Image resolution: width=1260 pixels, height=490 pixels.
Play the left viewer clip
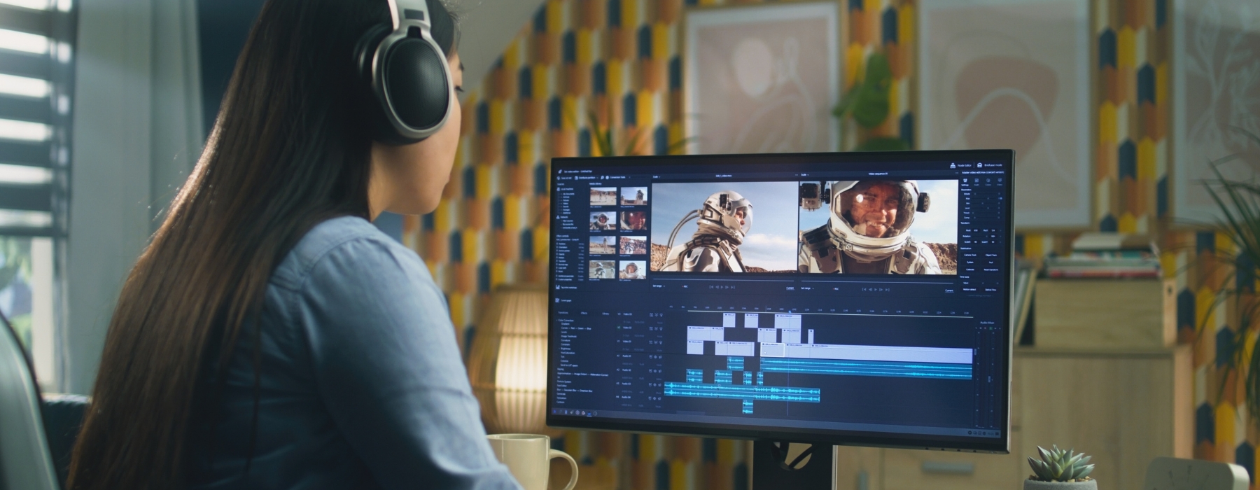(x=722, y=287)
